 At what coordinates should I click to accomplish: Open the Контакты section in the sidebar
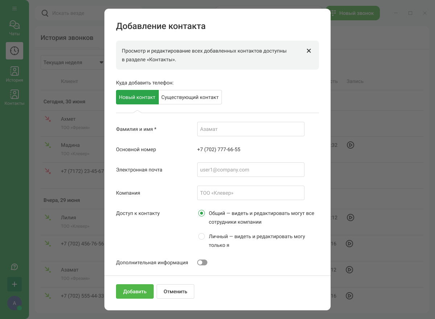14,98
